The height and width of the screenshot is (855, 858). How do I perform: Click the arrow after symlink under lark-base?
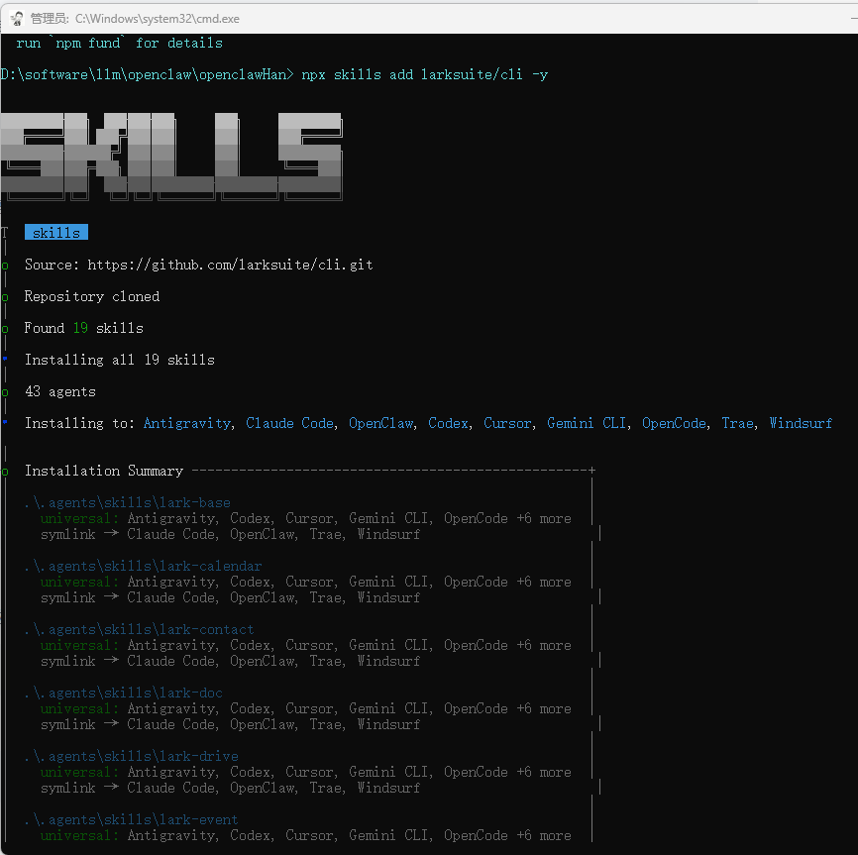click(x=111, y=534)
